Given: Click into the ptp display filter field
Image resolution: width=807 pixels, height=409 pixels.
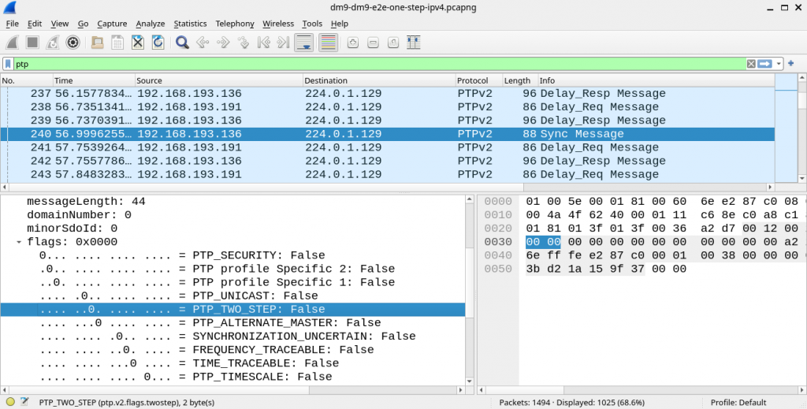Looking at the screenshot, I should (380, 64).
